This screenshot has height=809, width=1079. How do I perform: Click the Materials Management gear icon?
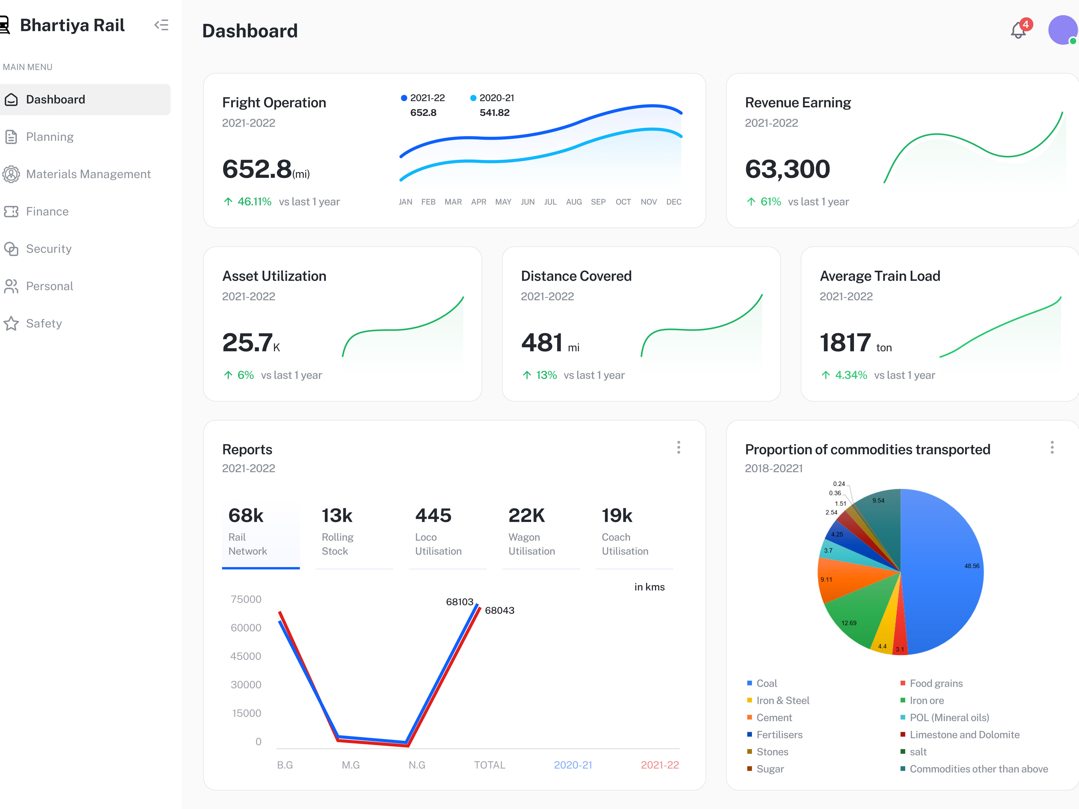tap(11, 174)
